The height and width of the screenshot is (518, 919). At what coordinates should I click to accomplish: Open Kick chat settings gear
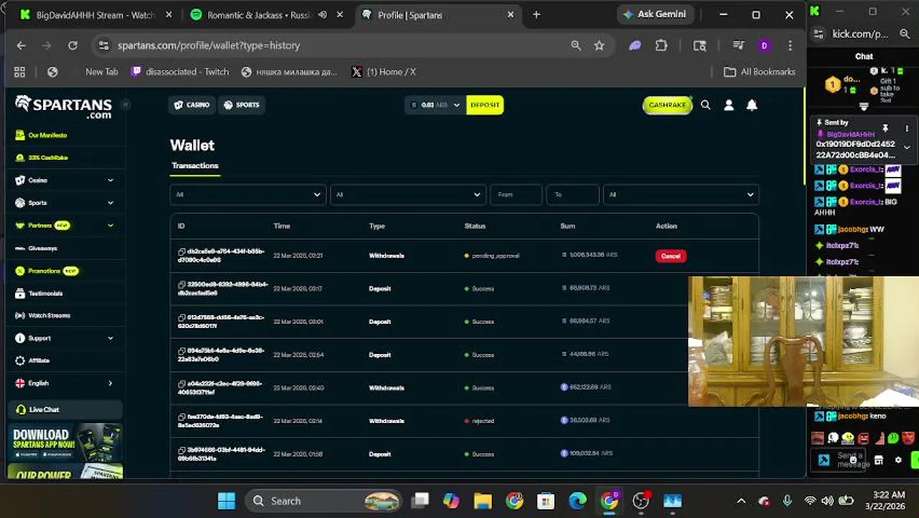(x=897, y=460)
